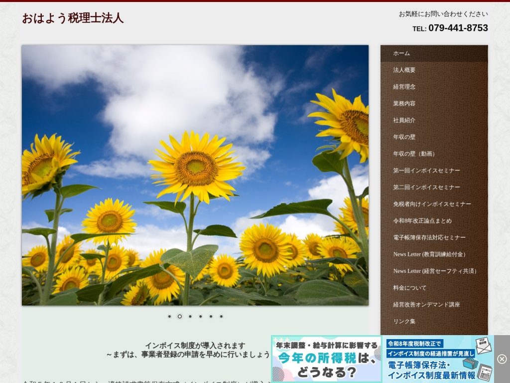
Task: Click the おはよう税理士法人 site title
Action: point(73,18)
